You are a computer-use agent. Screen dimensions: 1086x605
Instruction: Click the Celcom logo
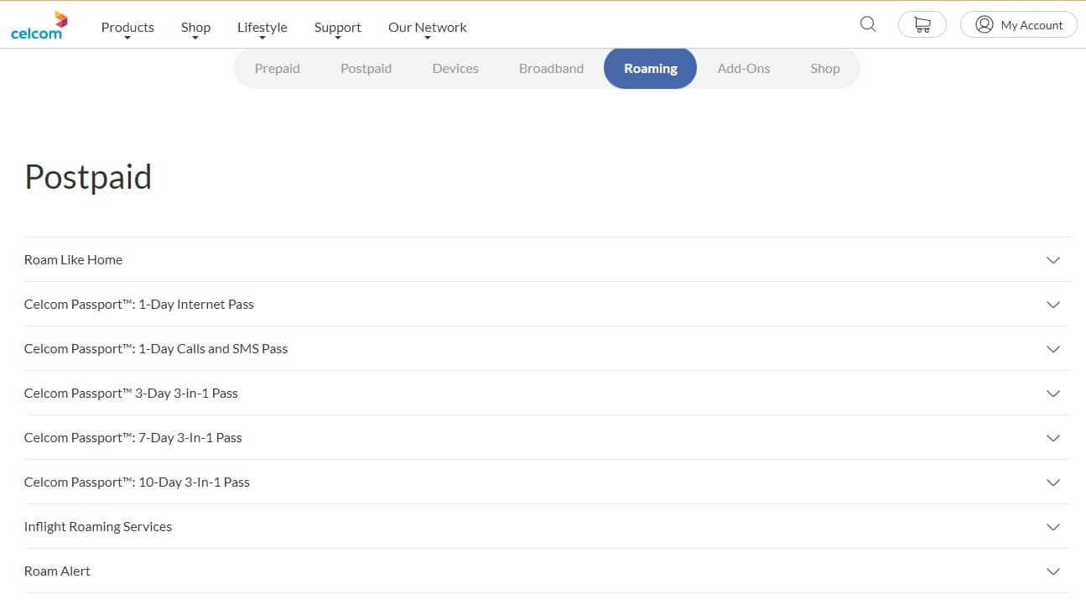tap(39, 25)
